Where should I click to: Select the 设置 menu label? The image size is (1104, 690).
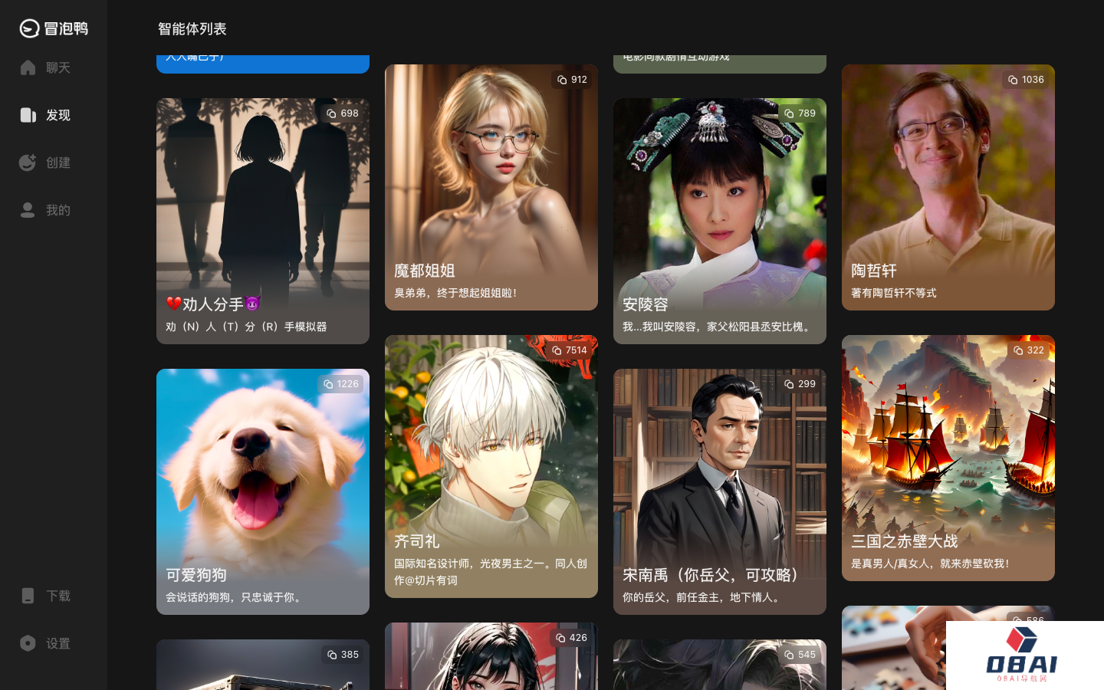click(58, 643)
